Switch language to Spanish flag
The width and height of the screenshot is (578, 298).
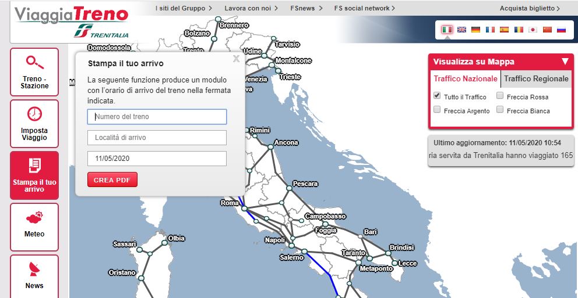click(x=504, y=30)
